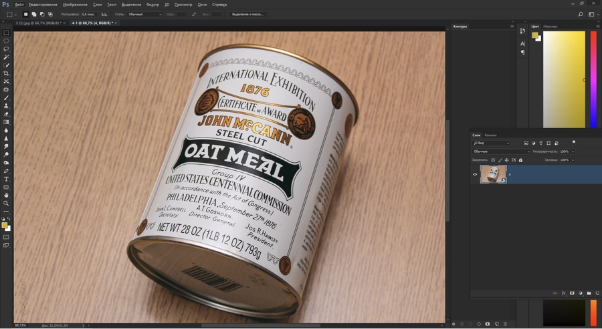Select the Blur drop tool

pyautogui.click(x=6, y=130)
